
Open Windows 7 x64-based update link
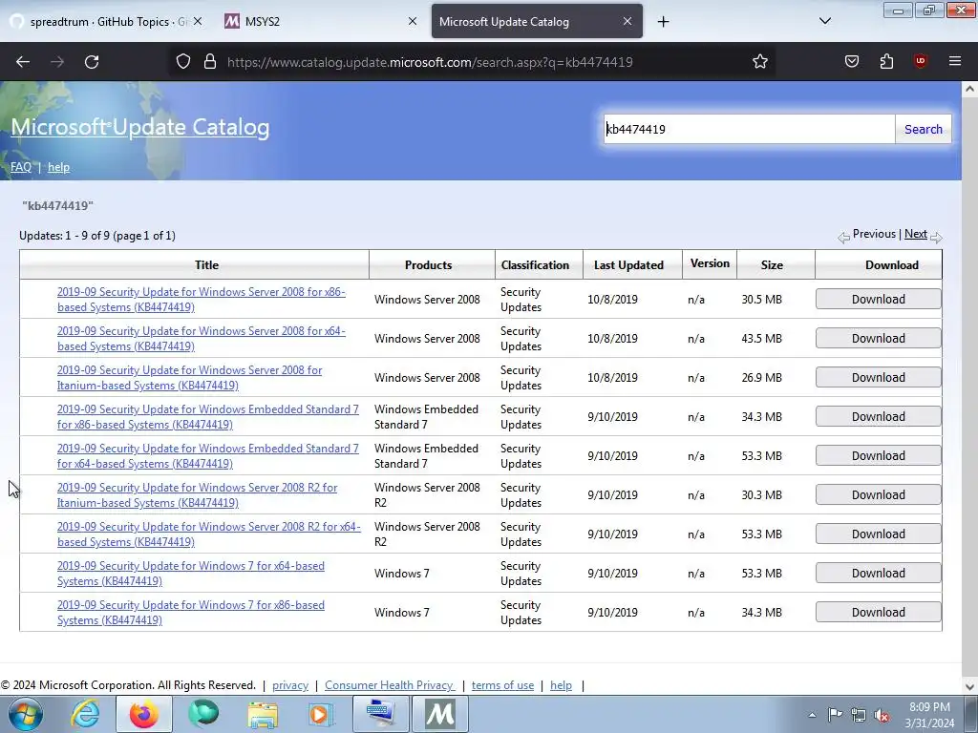click(191, 574)
